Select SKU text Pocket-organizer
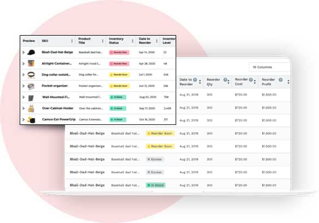 [x=55, y=86]
